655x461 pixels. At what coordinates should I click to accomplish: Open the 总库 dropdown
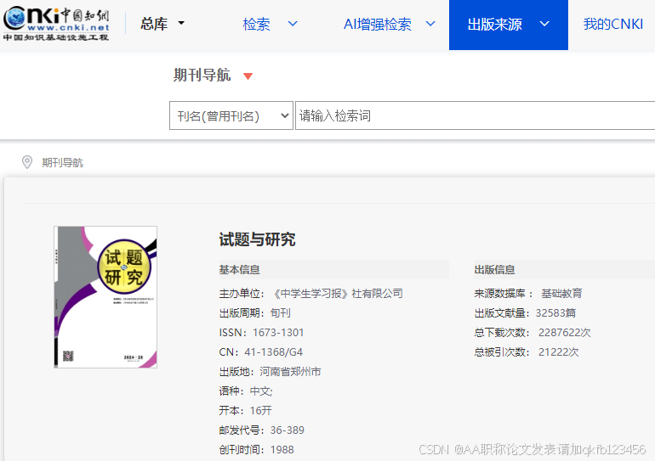[162, 24]
